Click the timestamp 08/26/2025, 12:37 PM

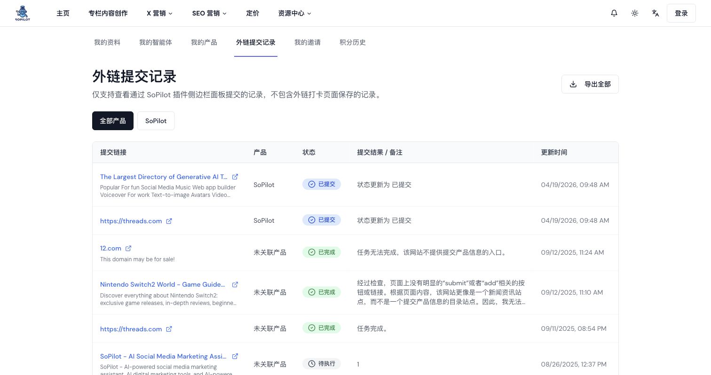pyautogui.click(x=574, y=364)
